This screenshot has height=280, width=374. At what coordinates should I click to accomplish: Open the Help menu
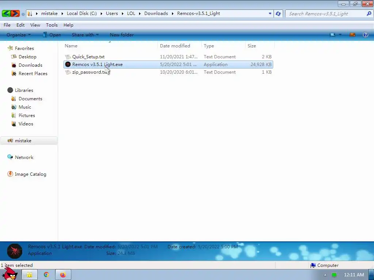[x=68, y=25]
